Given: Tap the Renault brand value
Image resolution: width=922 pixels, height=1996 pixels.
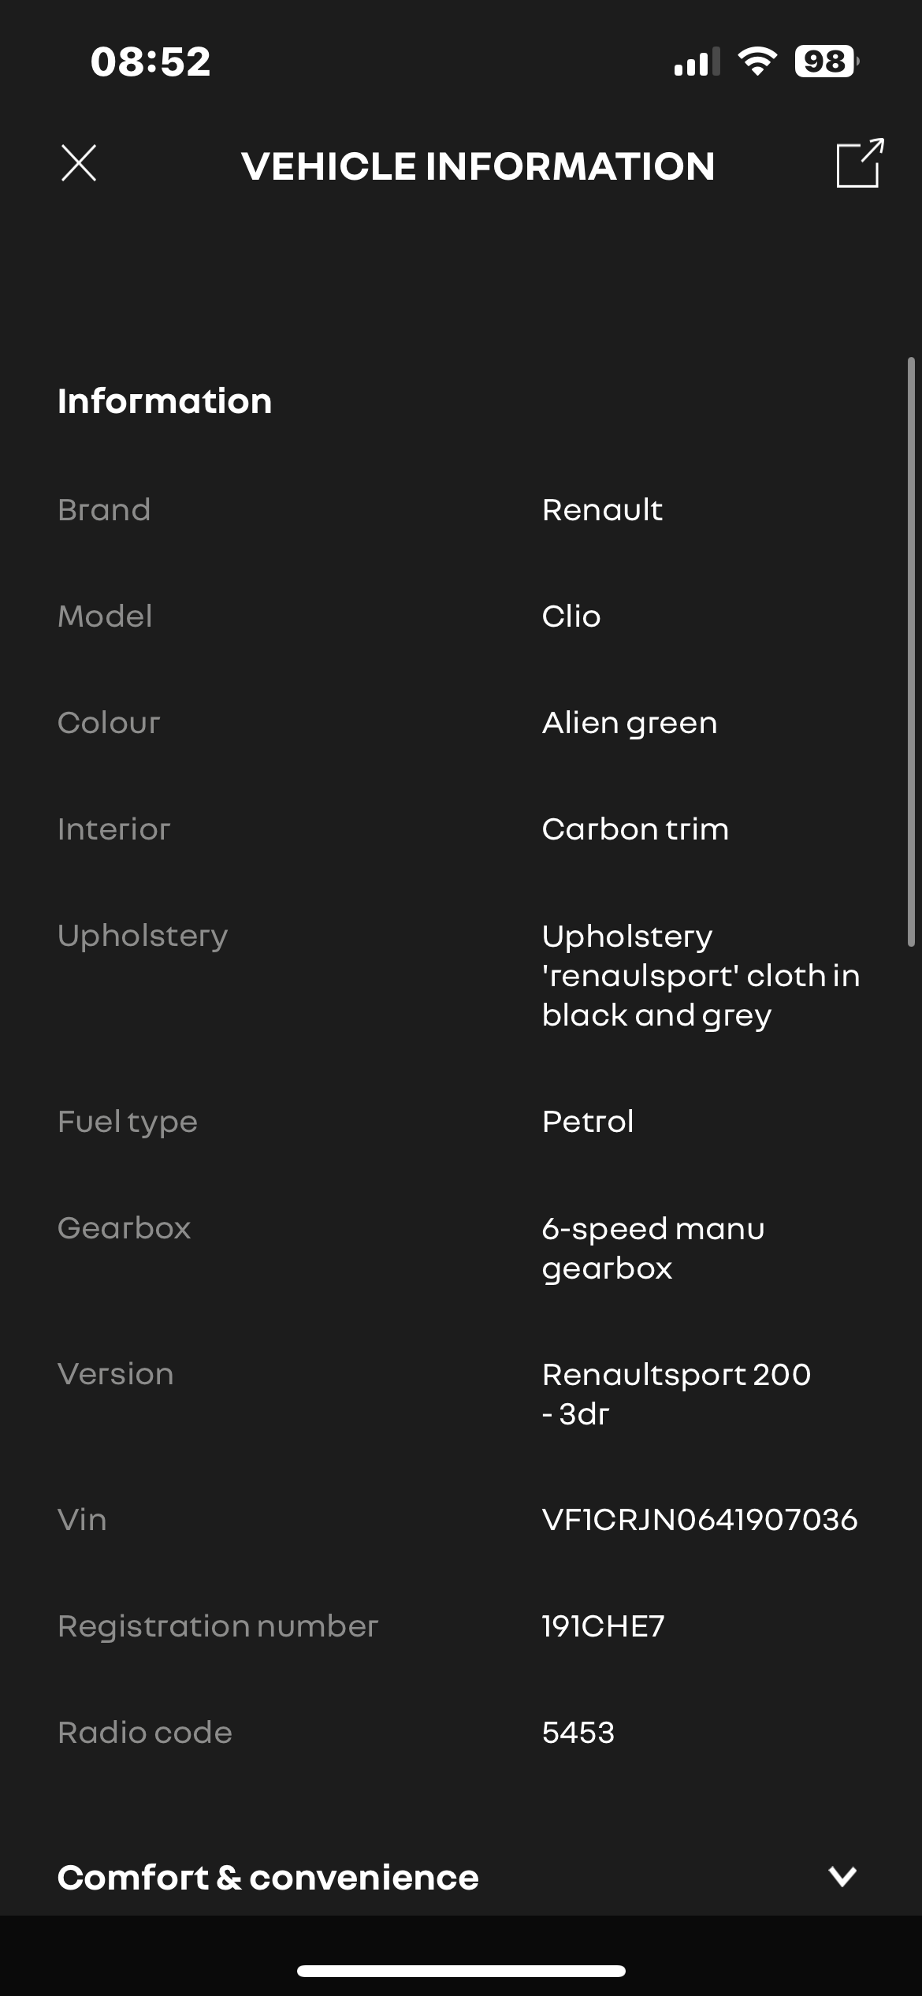Looking at the screenshot, I should coord(602,509).
